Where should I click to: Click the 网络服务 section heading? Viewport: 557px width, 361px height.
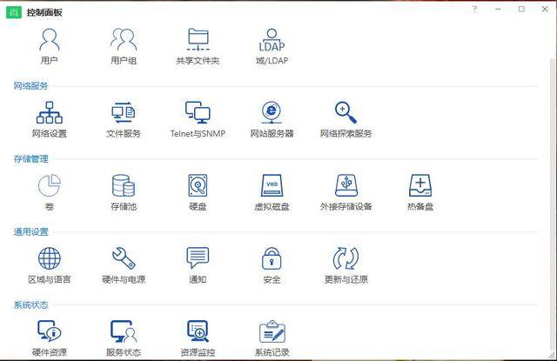[x=31, y=86]
